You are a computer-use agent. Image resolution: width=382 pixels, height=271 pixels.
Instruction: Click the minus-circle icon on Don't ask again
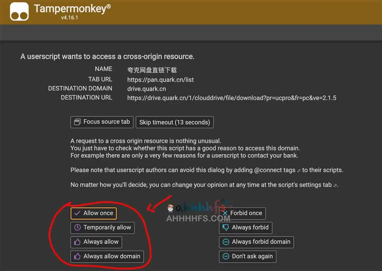click(226, 256)
